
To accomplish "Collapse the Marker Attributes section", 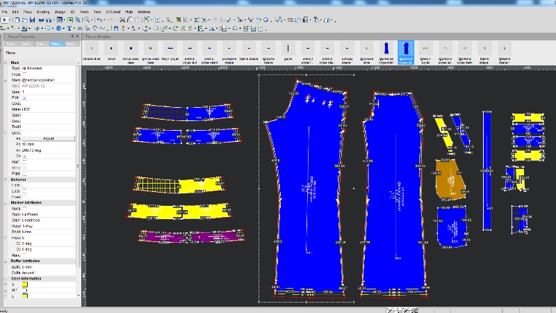I will tap(4, 202).
